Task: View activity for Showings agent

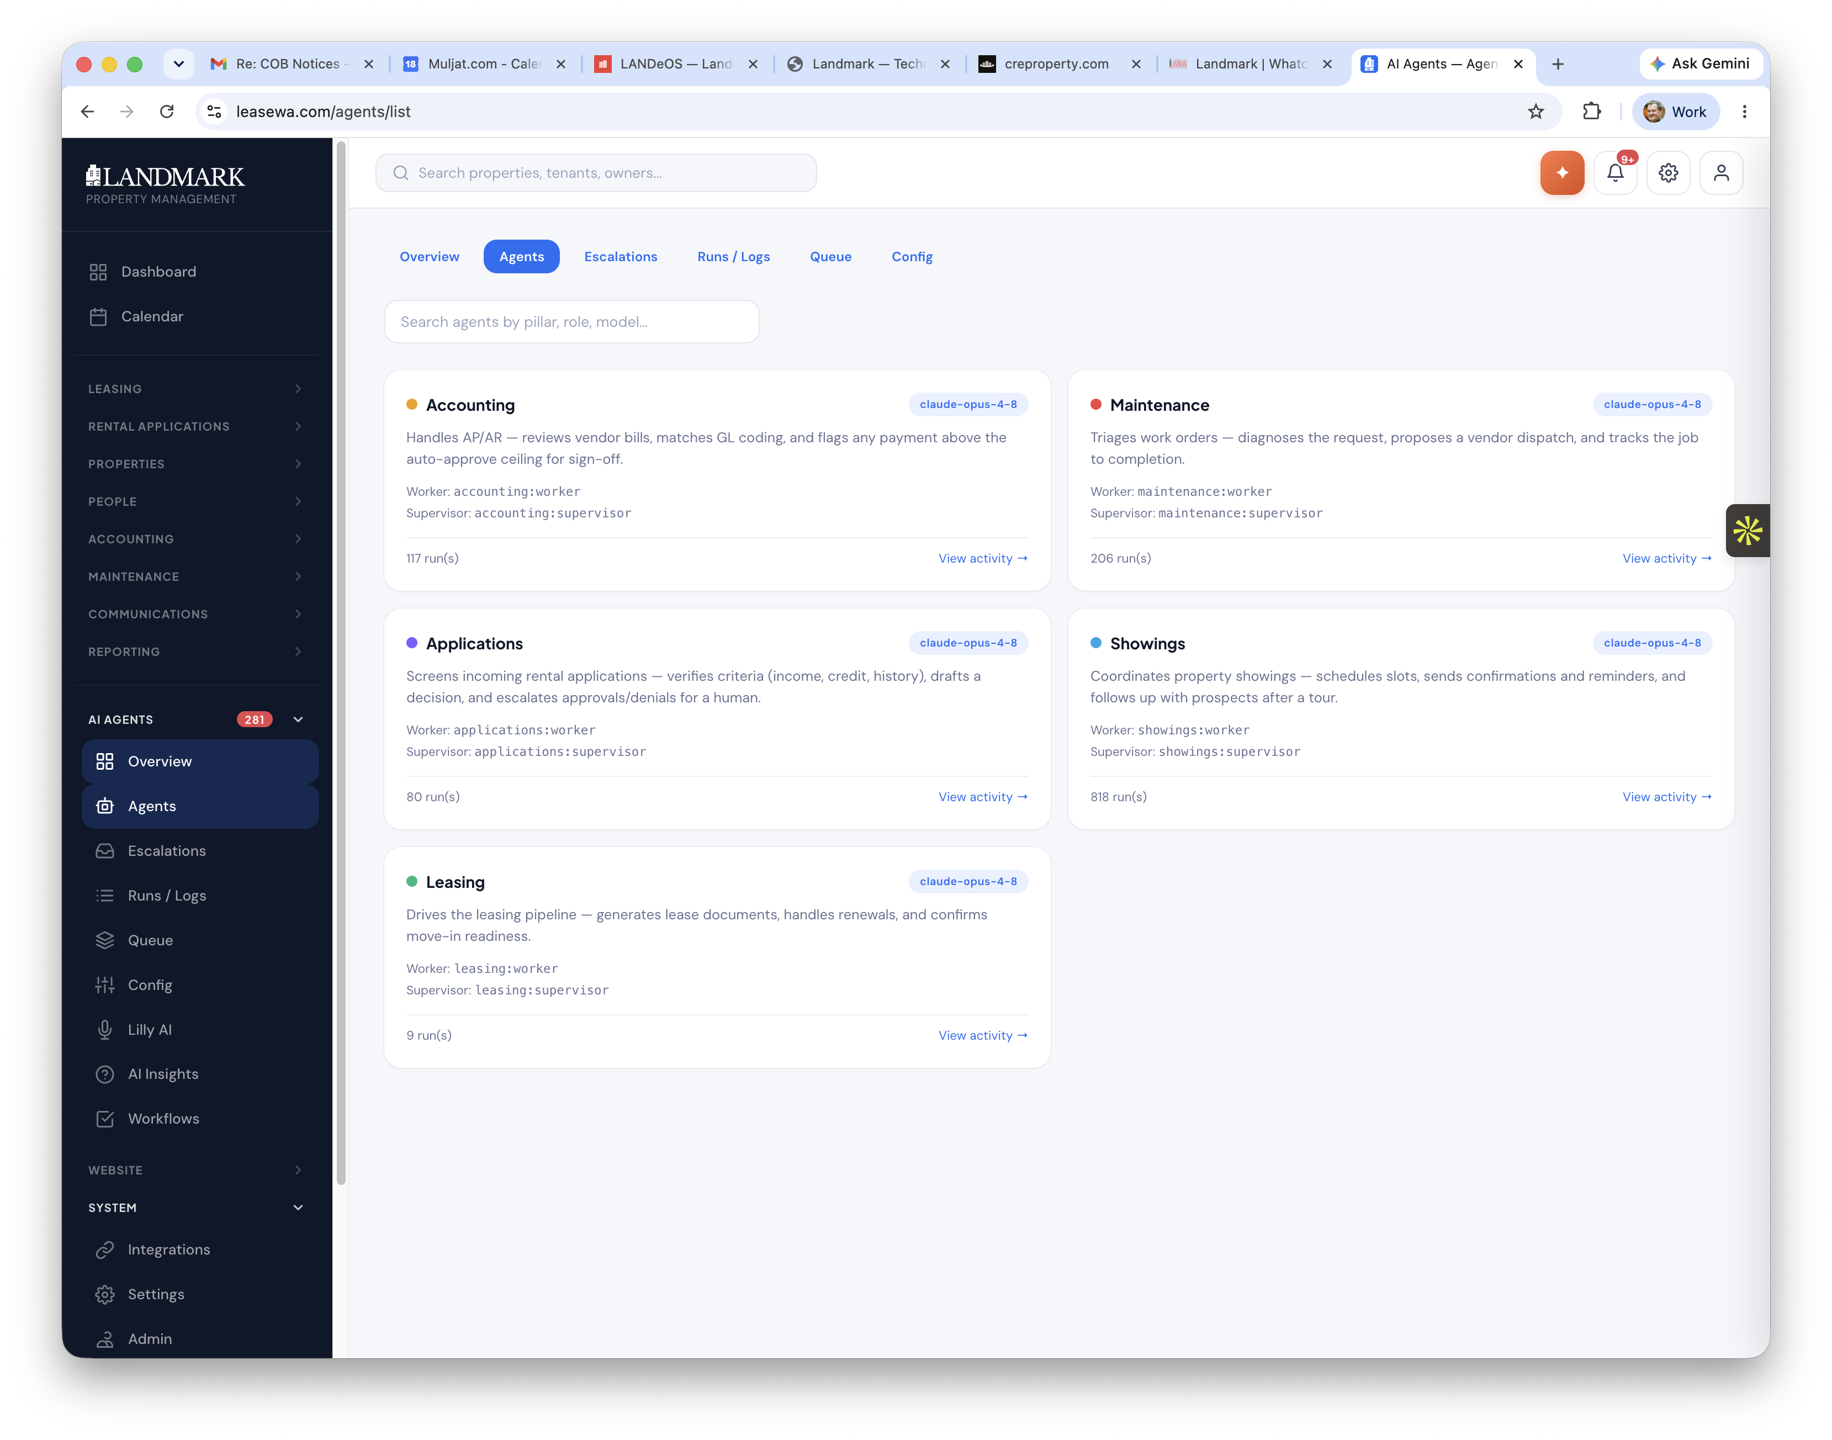Action: [1667, 797]
